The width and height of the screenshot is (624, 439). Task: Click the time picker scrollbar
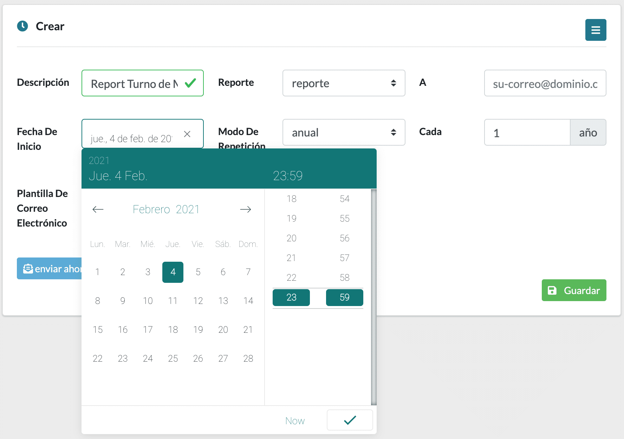(373, 297)
